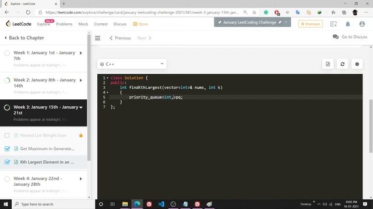Open the browser favorites icon
This screenshot has width=373, height=209.
(333, 12)
